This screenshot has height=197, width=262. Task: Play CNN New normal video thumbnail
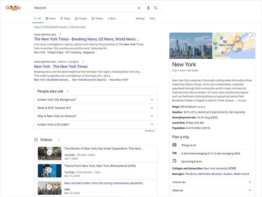point(50,188)
